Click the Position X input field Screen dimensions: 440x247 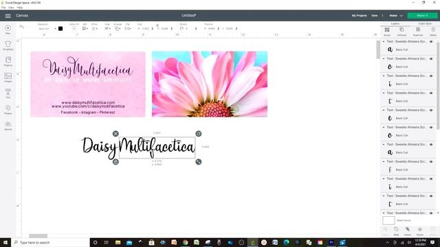click(x=212, y=29)
